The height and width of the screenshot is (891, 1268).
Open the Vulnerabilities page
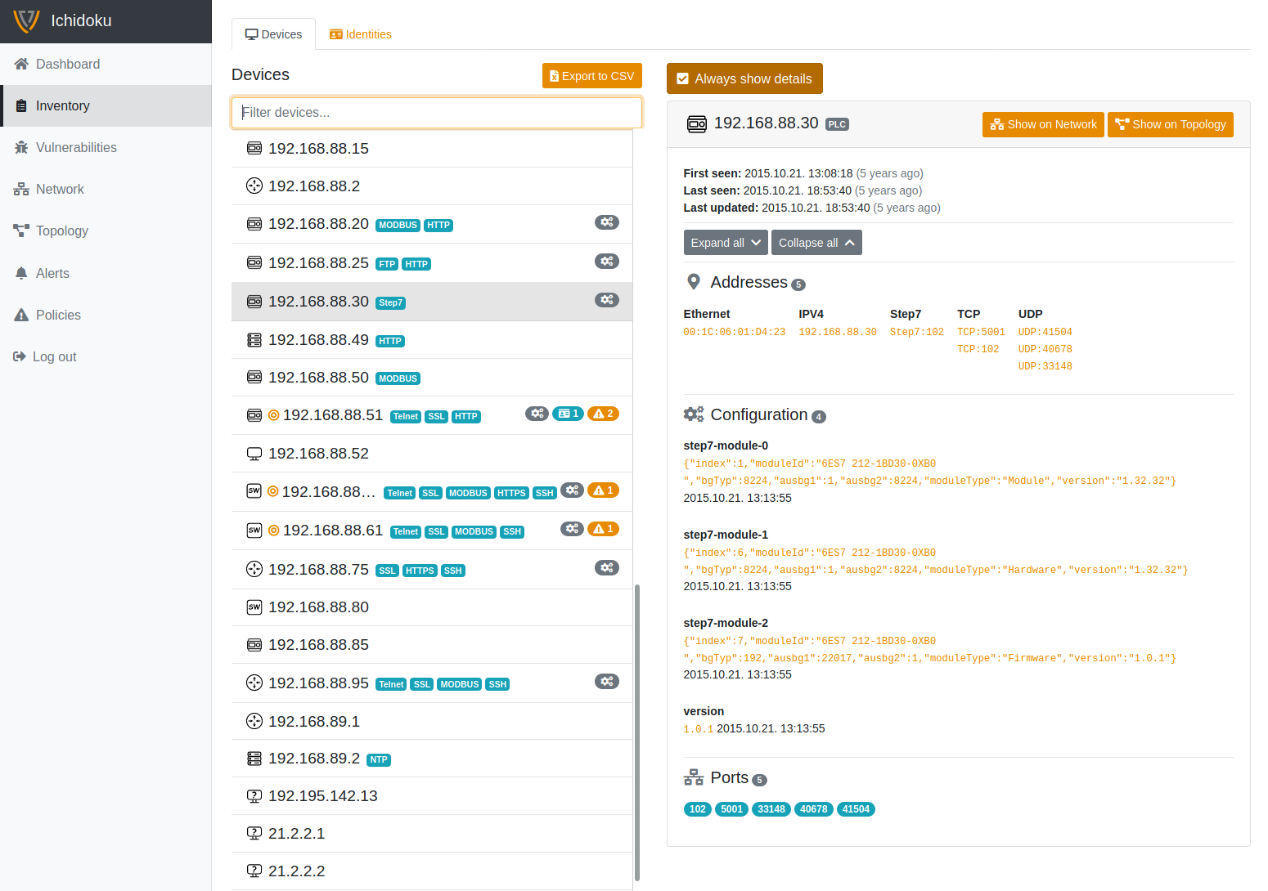pos(106,147)
